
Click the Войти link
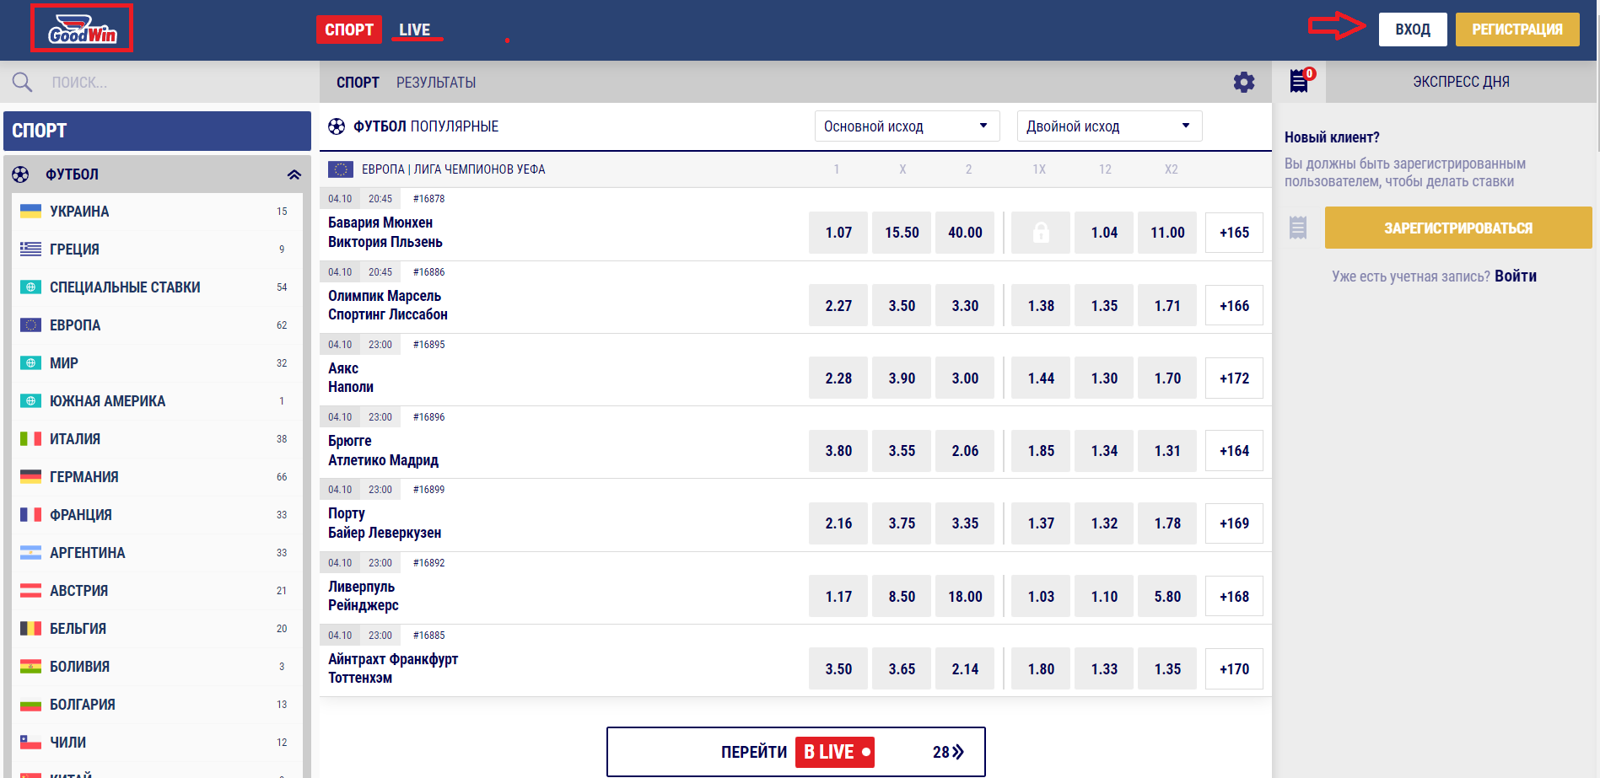click(x=1516, y=276)
